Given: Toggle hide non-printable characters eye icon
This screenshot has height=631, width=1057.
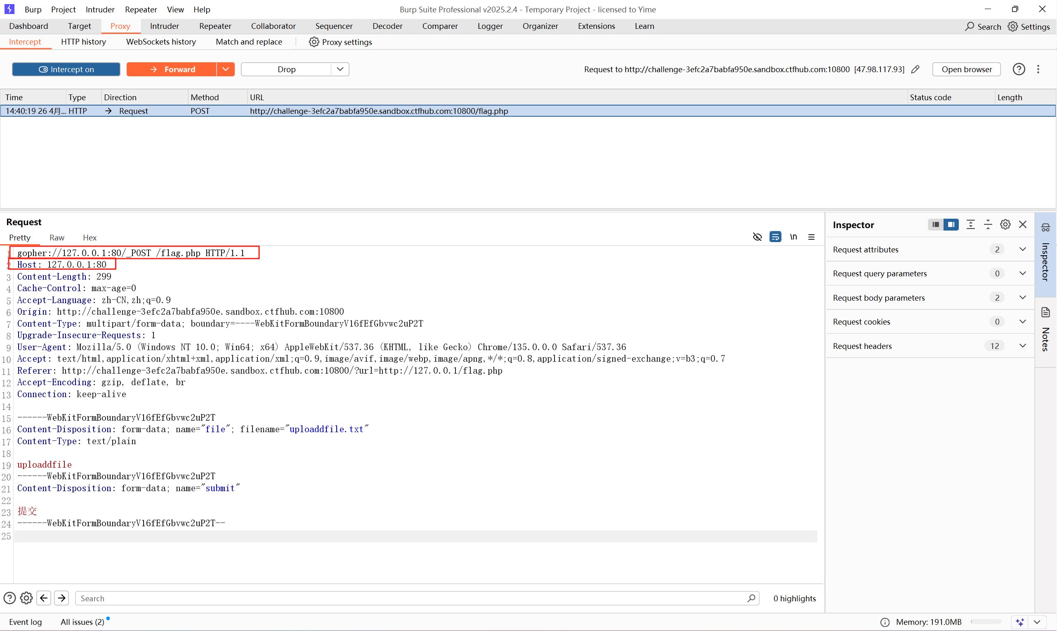Looking at the screenshot, I should click(757, 237).
